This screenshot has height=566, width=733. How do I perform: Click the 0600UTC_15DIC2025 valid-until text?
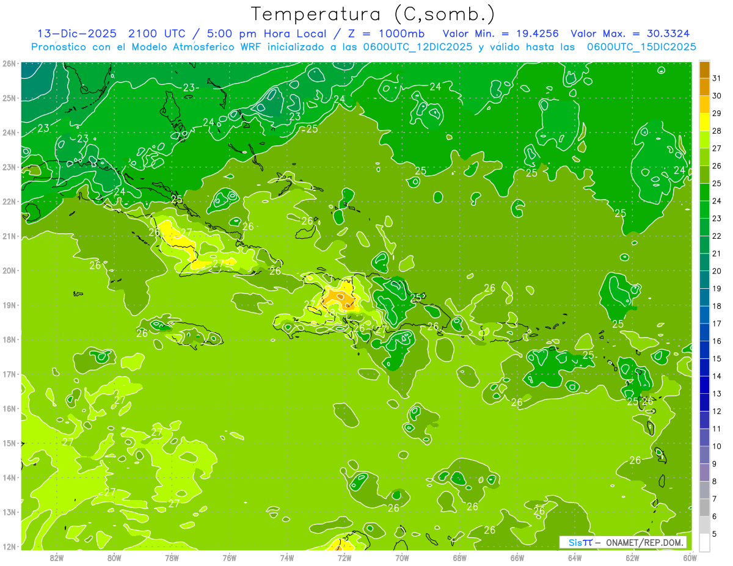641,47
